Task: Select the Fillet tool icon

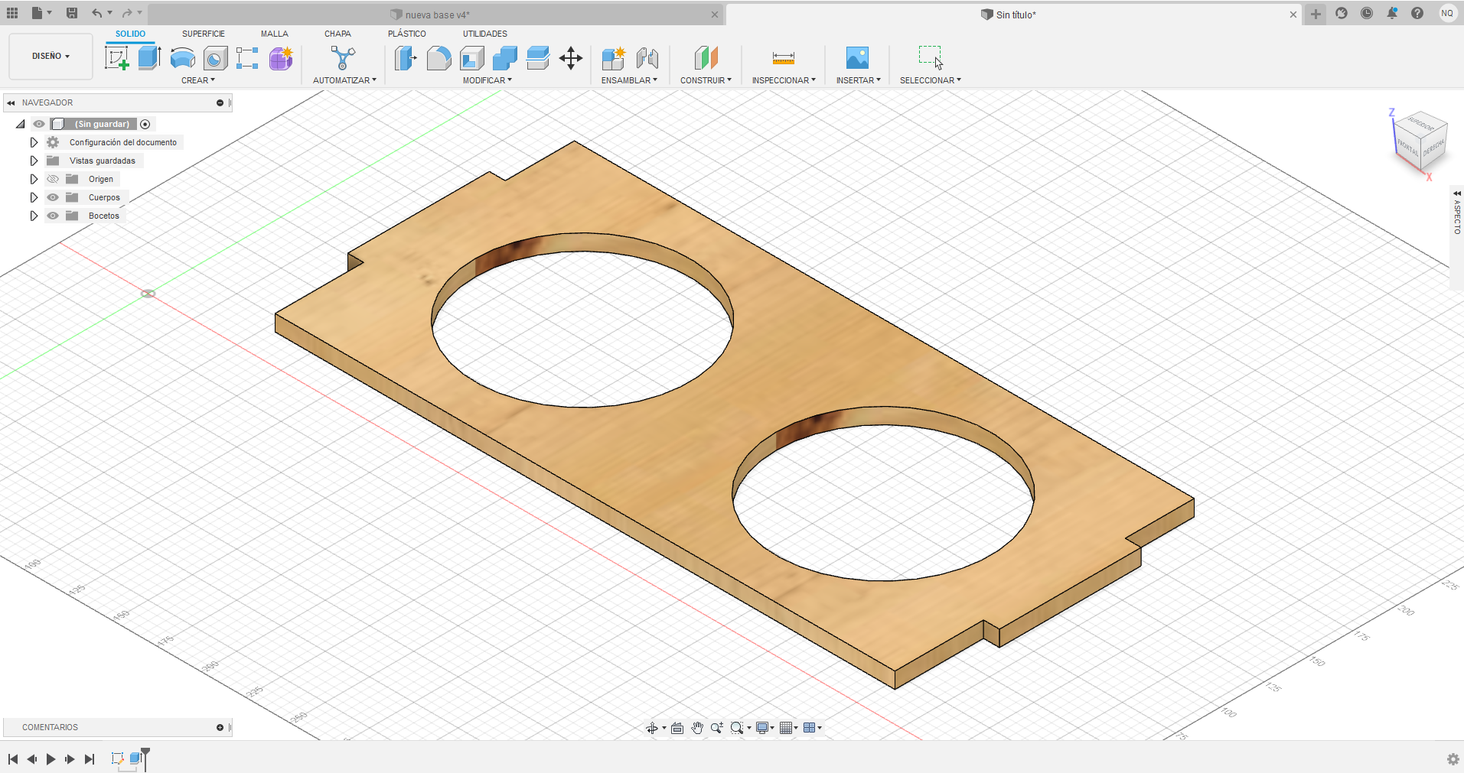Action: pyautogui.click(x=439, y=58)
